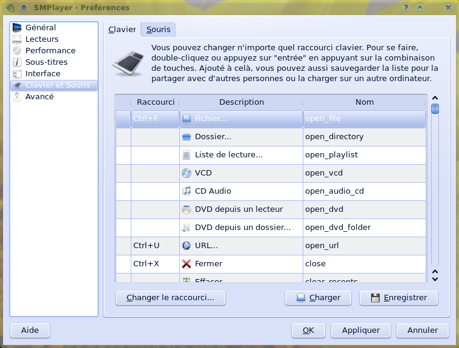Open the window menu in title bar
The height and width of the screenshot is (348, 459).
[8, 8]
